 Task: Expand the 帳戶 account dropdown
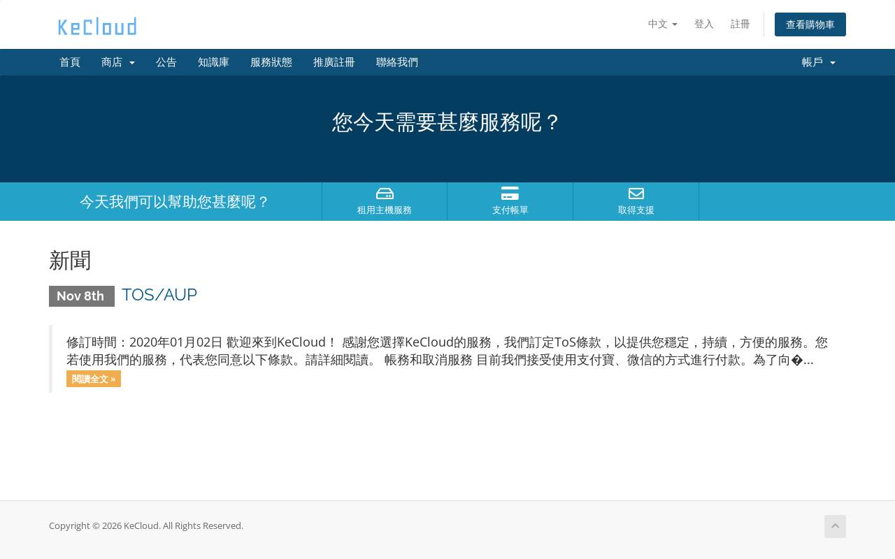click(x=819, y=62)
